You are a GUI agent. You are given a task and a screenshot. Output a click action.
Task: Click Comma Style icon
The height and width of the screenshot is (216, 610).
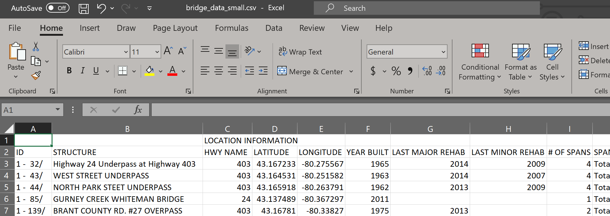tap(410, 71)
